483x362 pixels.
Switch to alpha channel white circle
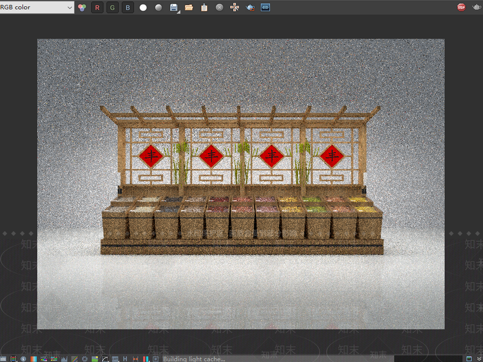[x=143, y=8]
